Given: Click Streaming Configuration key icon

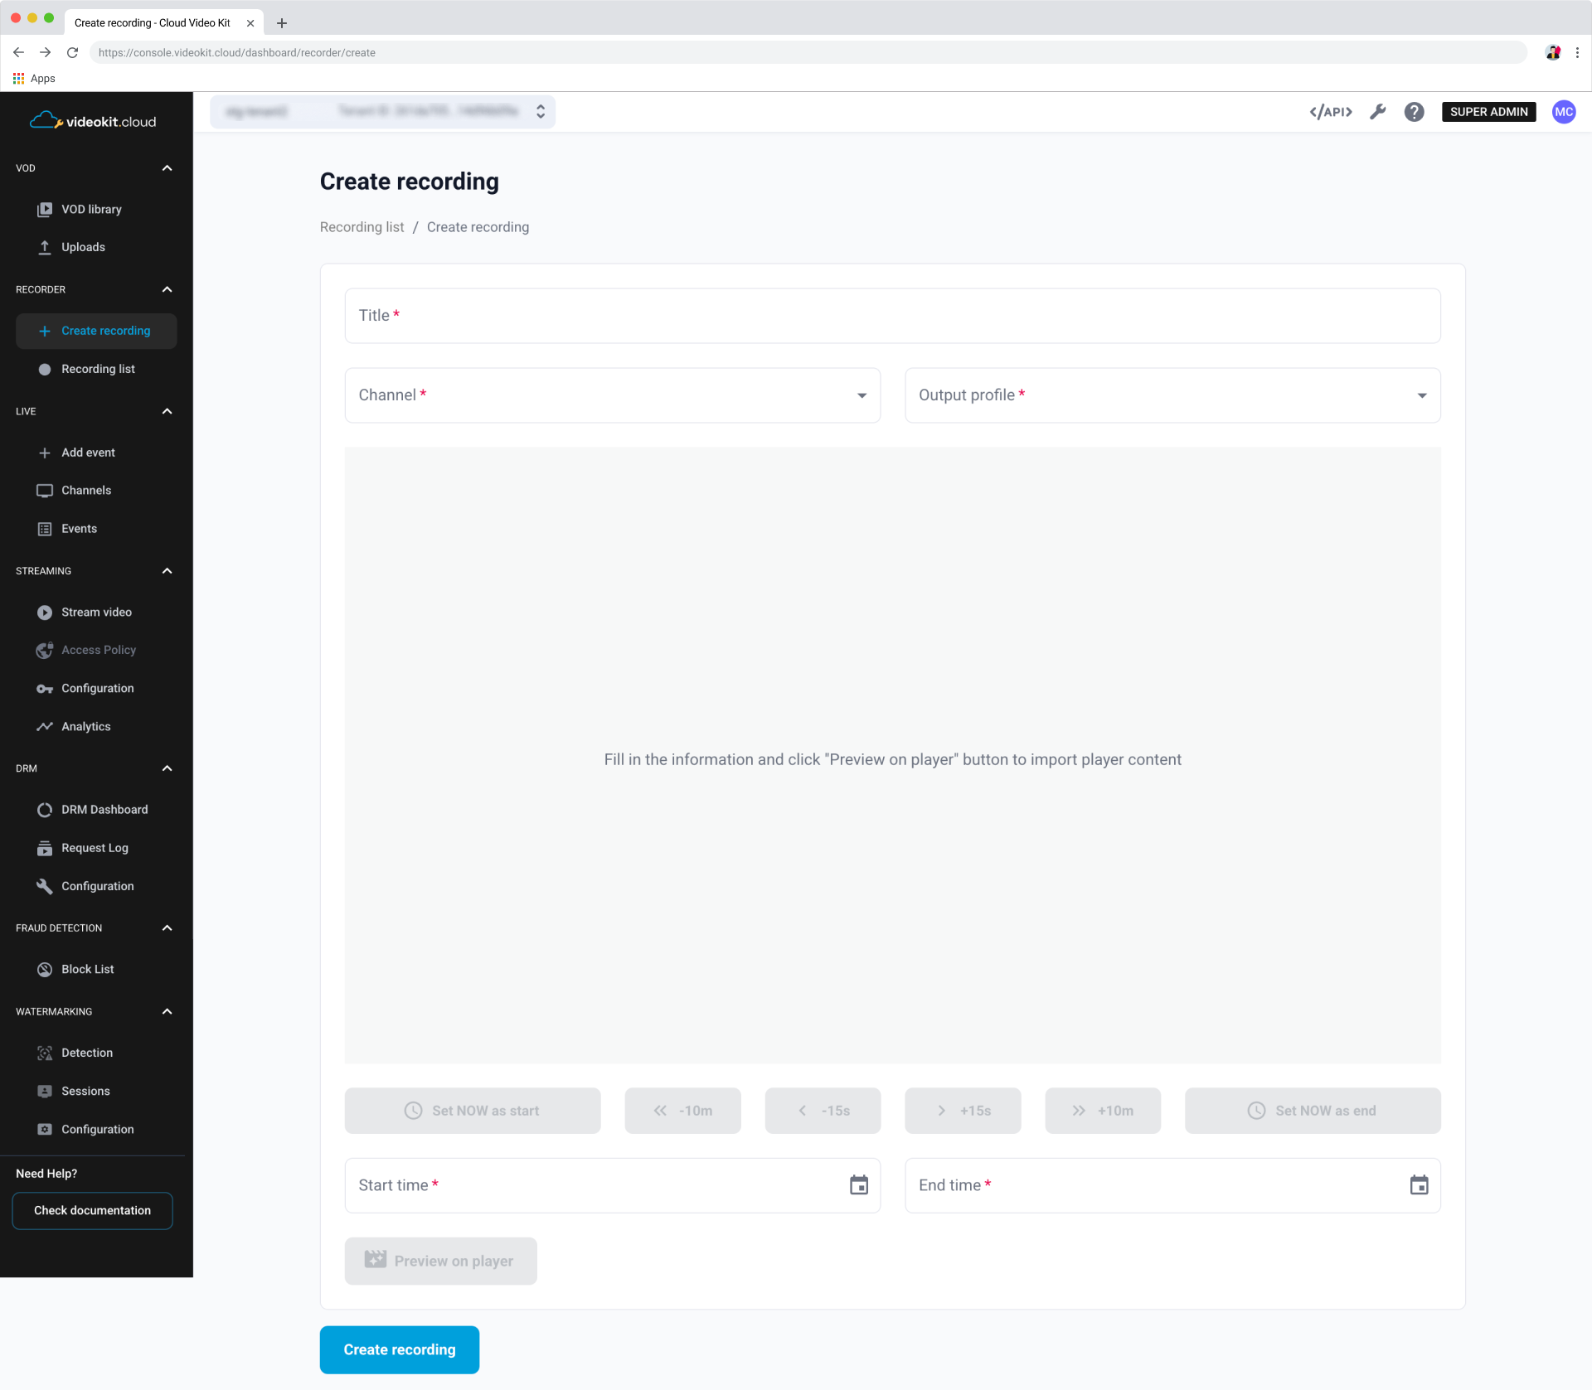Looking at the screenshot, I should pyautogui.click(x=45, y=689).
